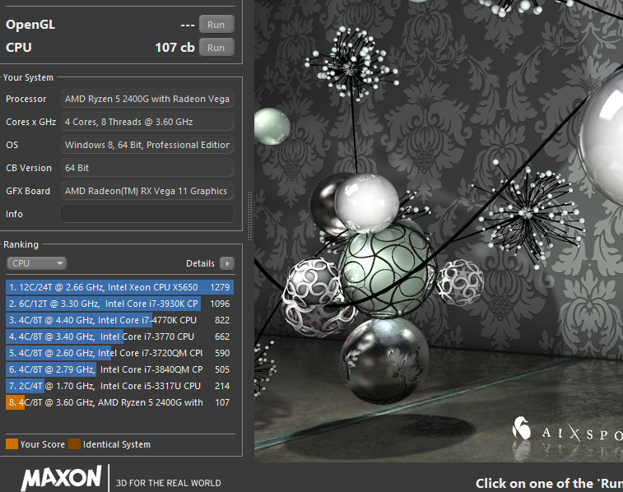Open the CPU ranking type dropdown
623x492 pixels.
pos(36,263)
